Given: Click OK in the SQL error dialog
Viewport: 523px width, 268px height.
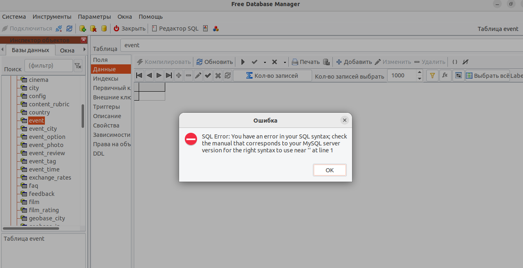Looking at the screenshot, I should [330, 170].
